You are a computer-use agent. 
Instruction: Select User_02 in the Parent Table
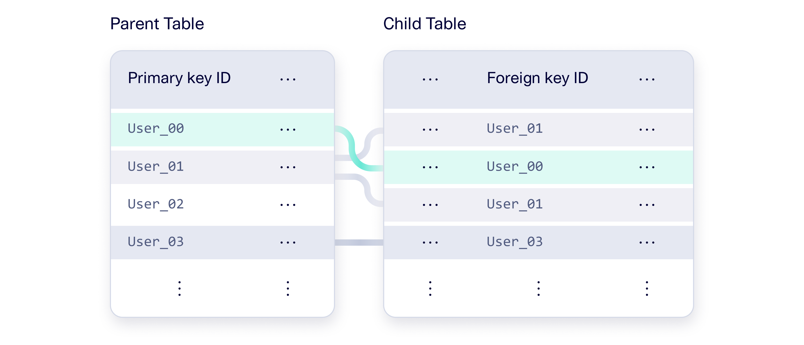pos(156,204)
